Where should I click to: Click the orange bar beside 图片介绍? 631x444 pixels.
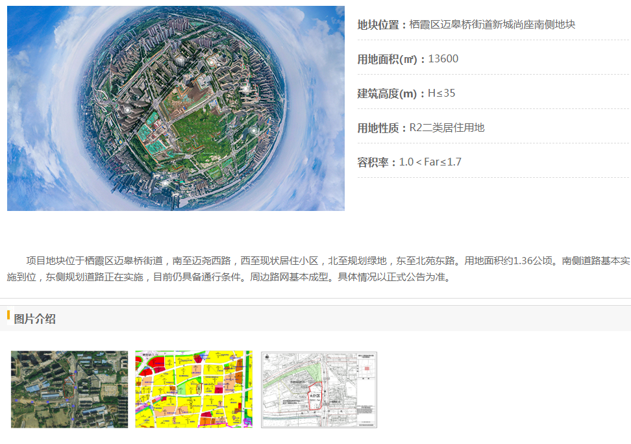click(x=8, y=317)
